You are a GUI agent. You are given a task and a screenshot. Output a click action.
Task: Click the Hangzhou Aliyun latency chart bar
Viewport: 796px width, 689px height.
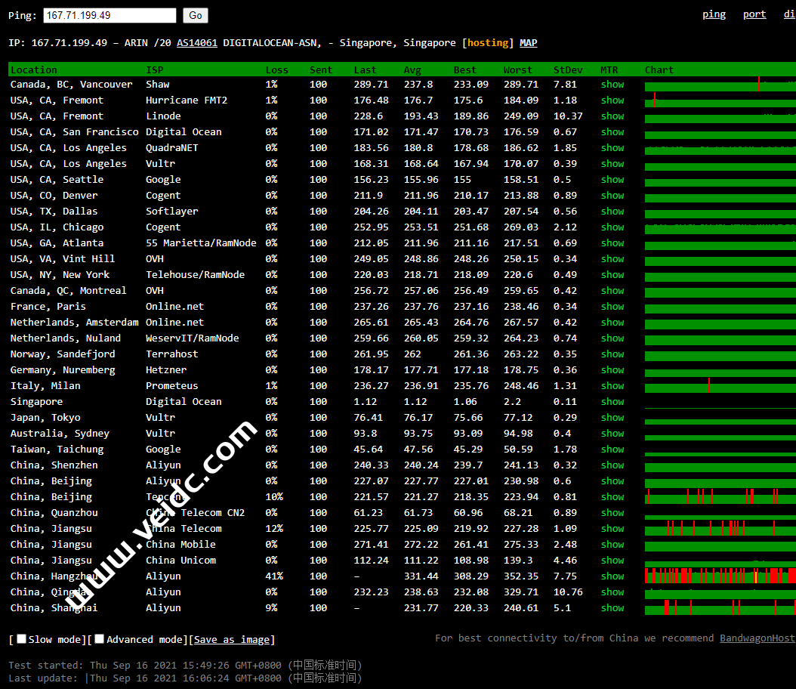720,576
